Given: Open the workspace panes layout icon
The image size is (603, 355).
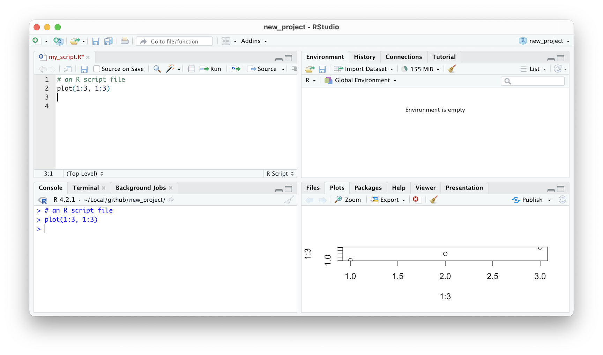Looking at the screenshot, I should 226,41.
